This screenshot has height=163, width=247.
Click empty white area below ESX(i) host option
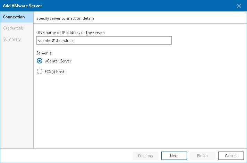140,110
